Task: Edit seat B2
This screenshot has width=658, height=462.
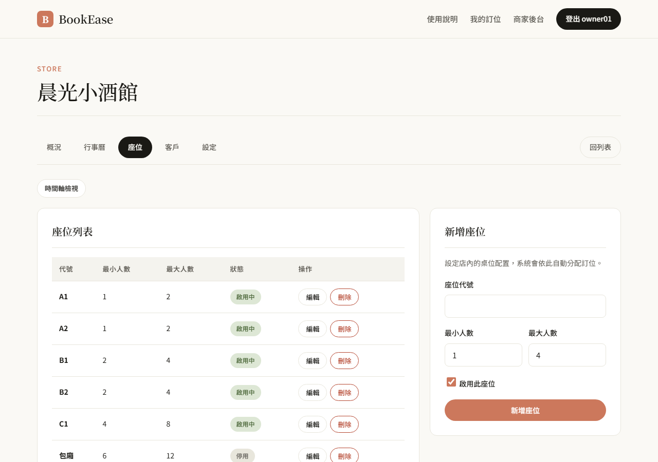Action: click(313, 393)
